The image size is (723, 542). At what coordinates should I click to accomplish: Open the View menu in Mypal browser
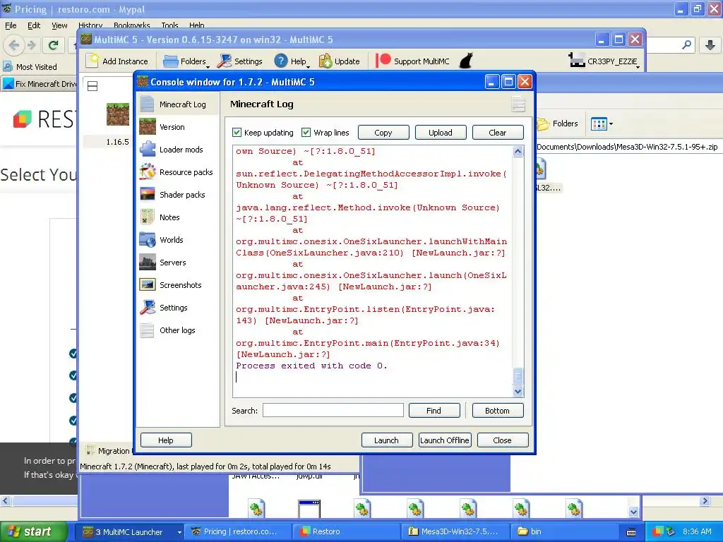(59, 25)
